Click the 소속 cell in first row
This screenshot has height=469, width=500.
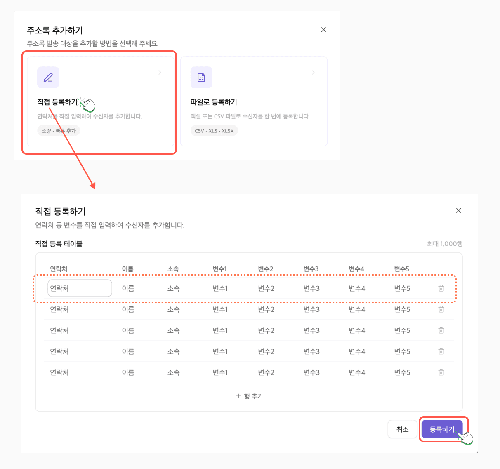(x=173, y=288)
